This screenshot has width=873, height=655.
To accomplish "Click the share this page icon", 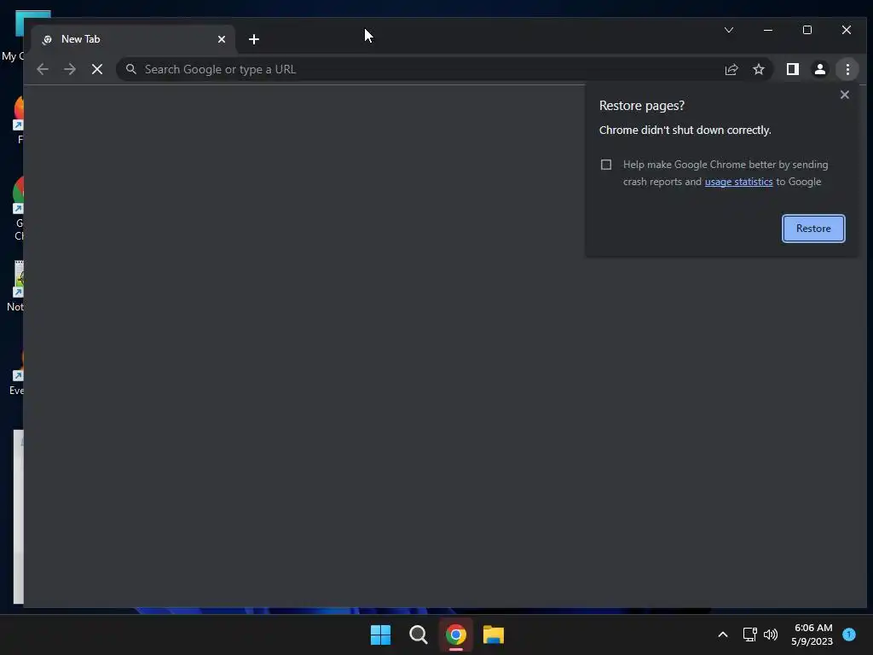I will click(731, 70).
